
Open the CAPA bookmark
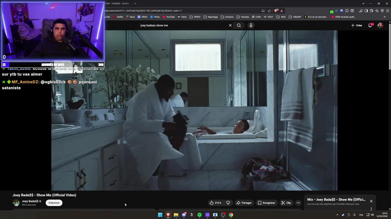(x=257, y=17)
